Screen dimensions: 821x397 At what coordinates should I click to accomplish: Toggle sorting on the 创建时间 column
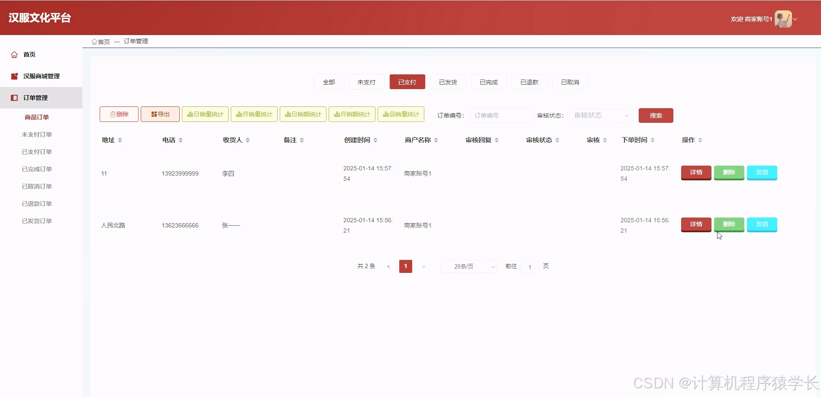tap(375, 140)
